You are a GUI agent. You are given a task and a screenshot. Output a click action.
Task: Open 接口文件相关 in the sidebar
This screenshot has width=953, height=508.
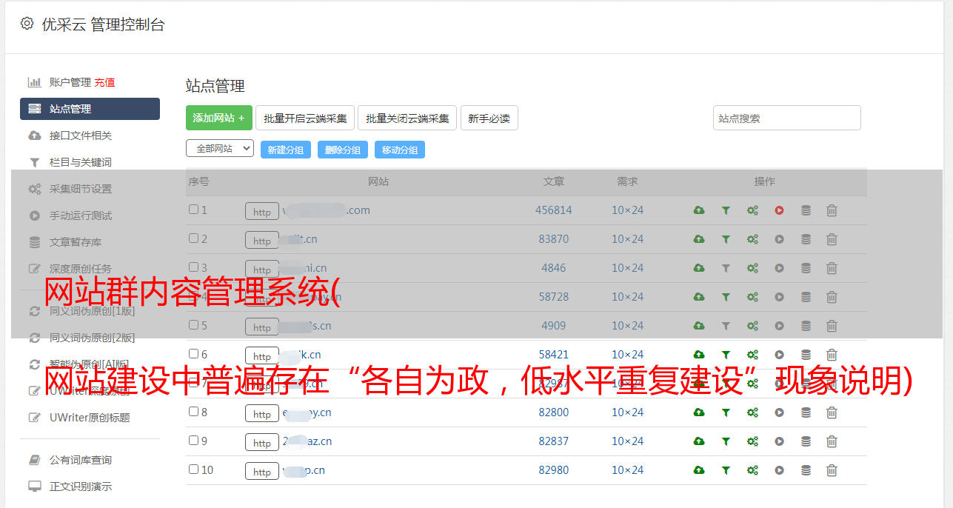[x=81, y=136]
